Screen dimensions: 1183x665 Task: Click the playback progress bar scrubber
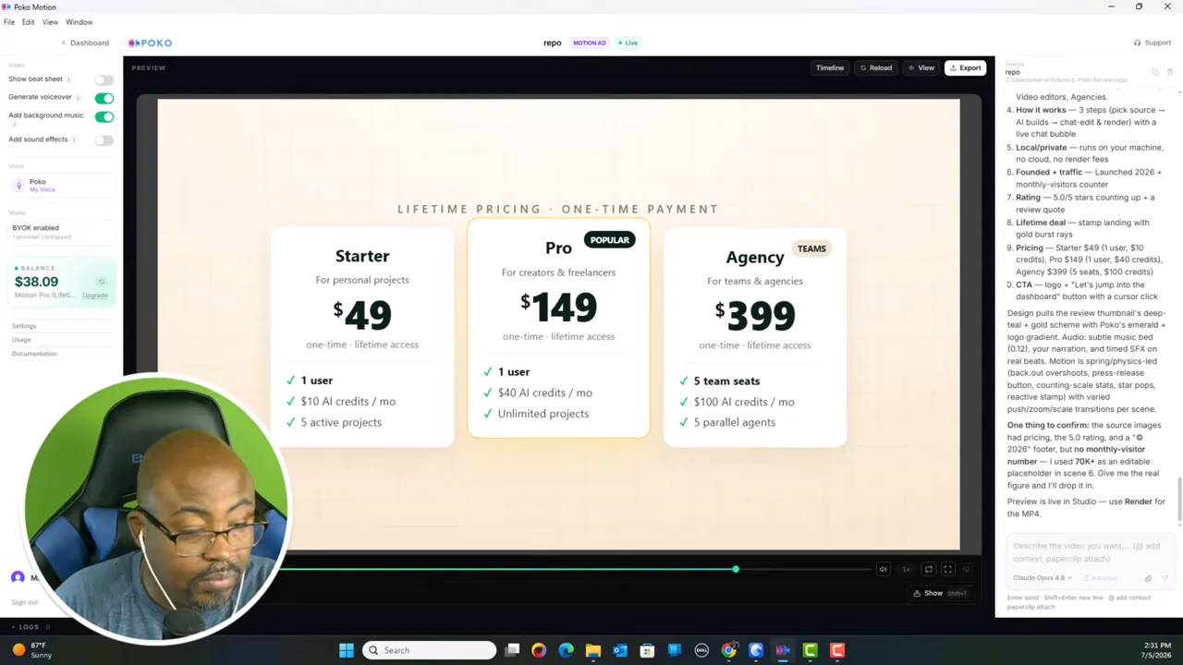pyautogui.click(x=736, y=569)
